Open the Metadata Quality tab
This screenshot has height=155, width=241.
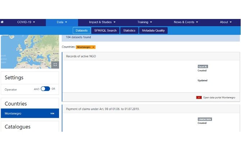pyautogui.click(x=153, y=30)
